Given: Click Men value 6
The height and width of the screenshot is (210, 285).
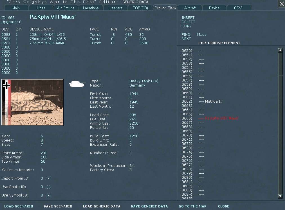Looking at the screenshot, I should coord(42,136).
